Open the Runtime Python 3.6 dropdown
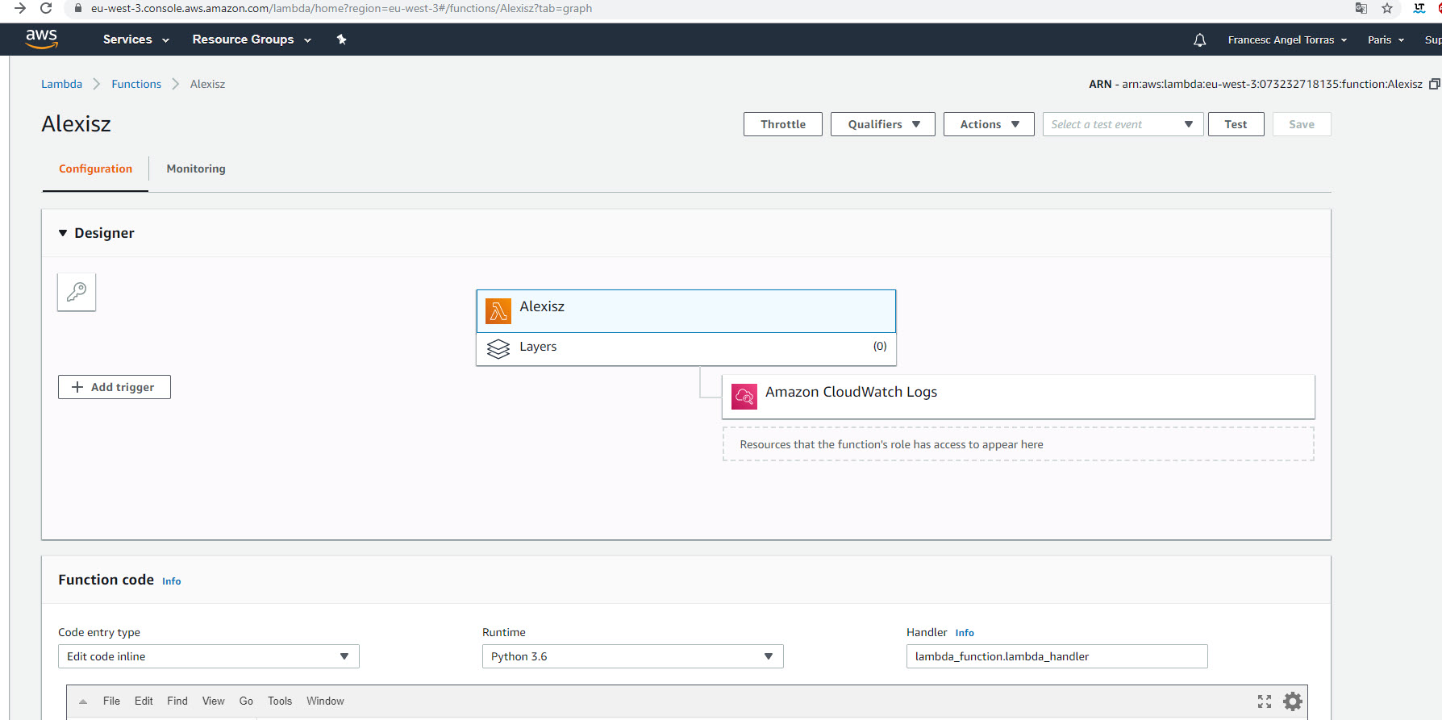 633,656
